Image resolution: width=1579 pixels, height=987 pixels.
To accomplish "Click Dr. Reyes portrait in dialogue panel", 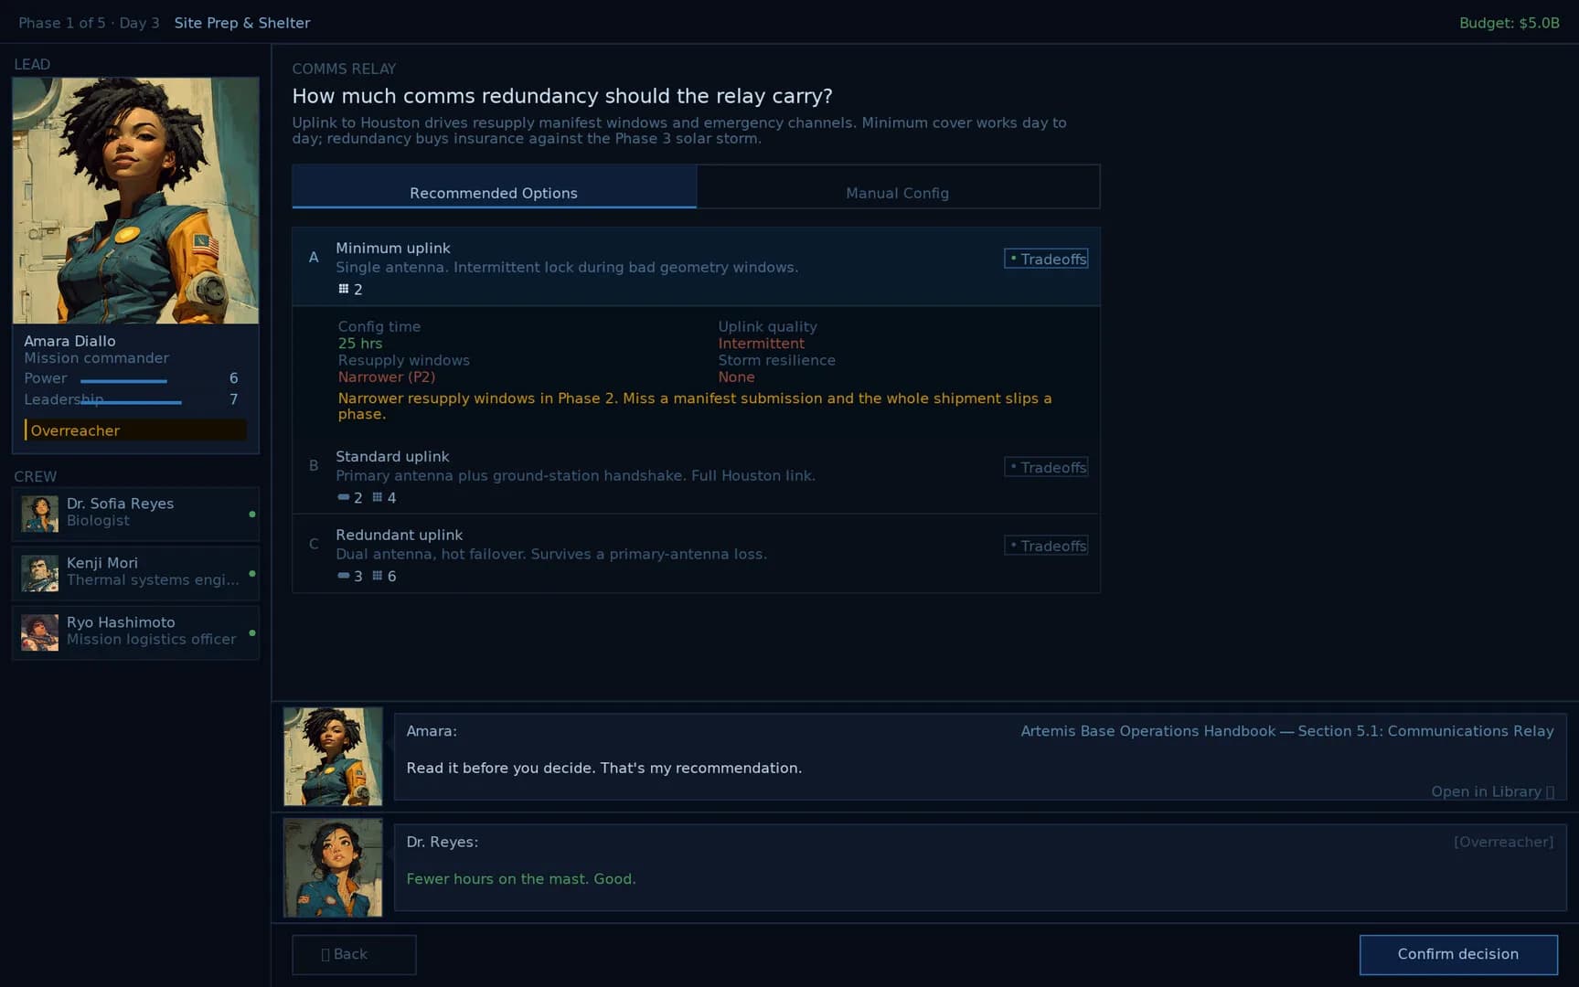I will 333,867.
